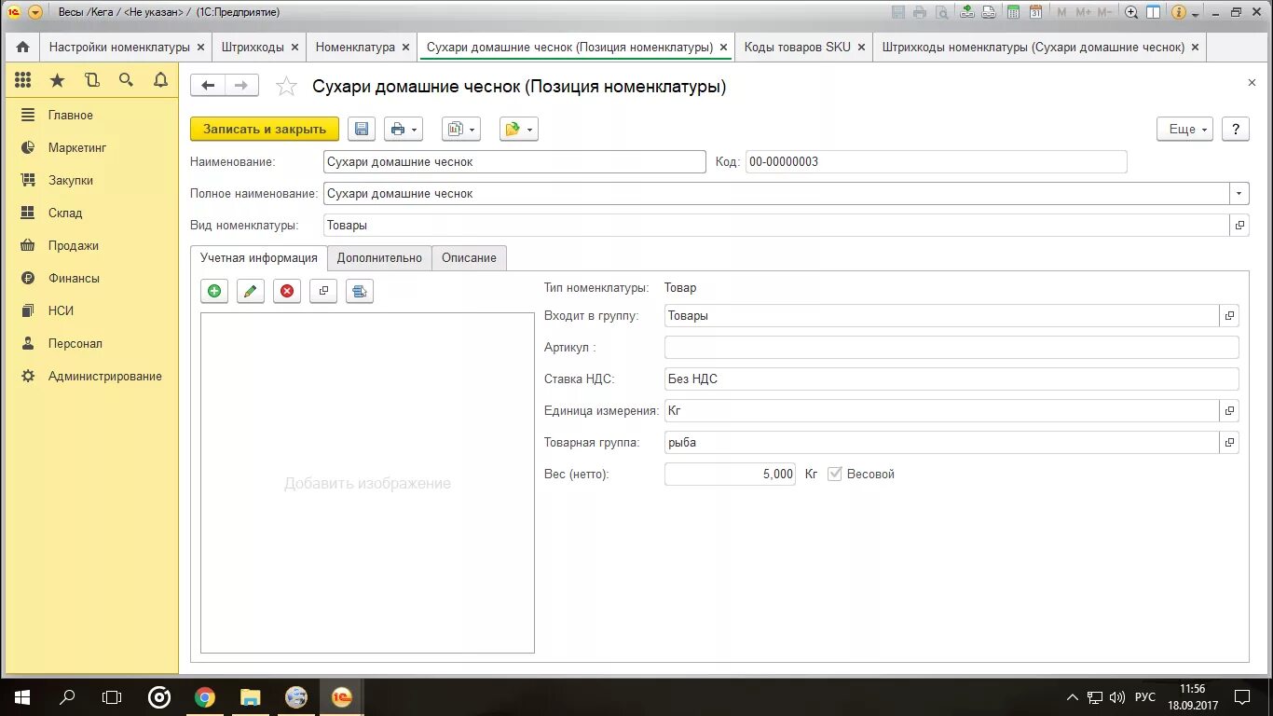
Task: Open the Маркетинг section
Action: tap(77, 147)
